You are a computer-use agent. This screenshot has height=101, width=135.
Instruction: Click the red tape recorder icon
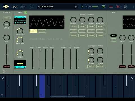(118, 7)
